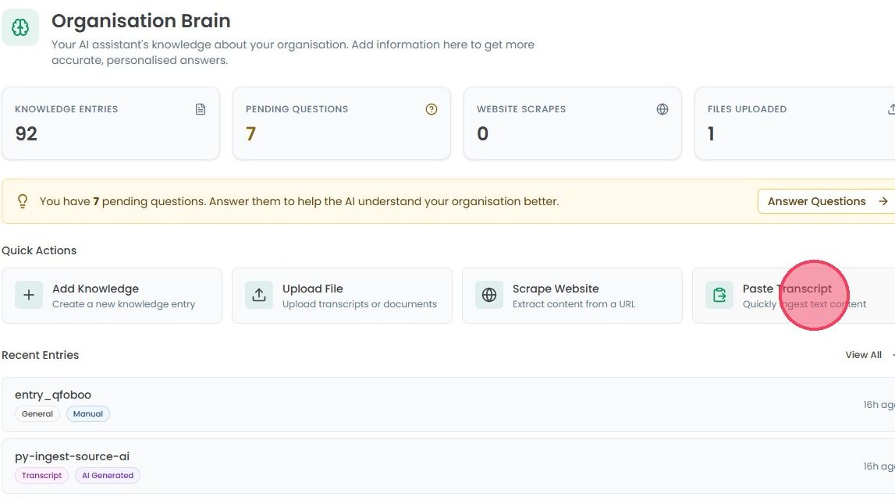This screenshot has width=895, height=500.
Task: Open the entry_qfoboo recent entry
Action: [x=448, y=404]
